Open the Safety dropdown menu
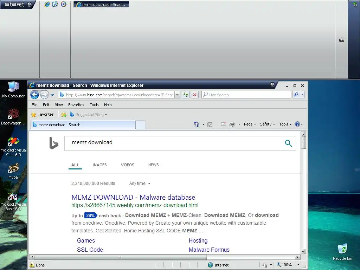The image size is (360, 270). tap(268, 124)
